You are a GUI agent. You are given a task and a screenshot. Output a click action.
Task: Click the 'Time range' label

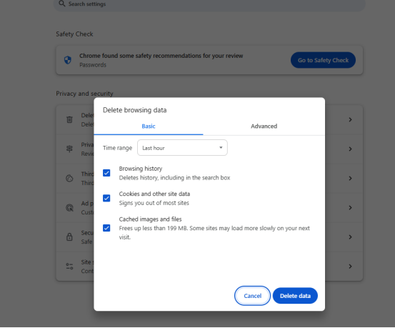pos(117,148)
